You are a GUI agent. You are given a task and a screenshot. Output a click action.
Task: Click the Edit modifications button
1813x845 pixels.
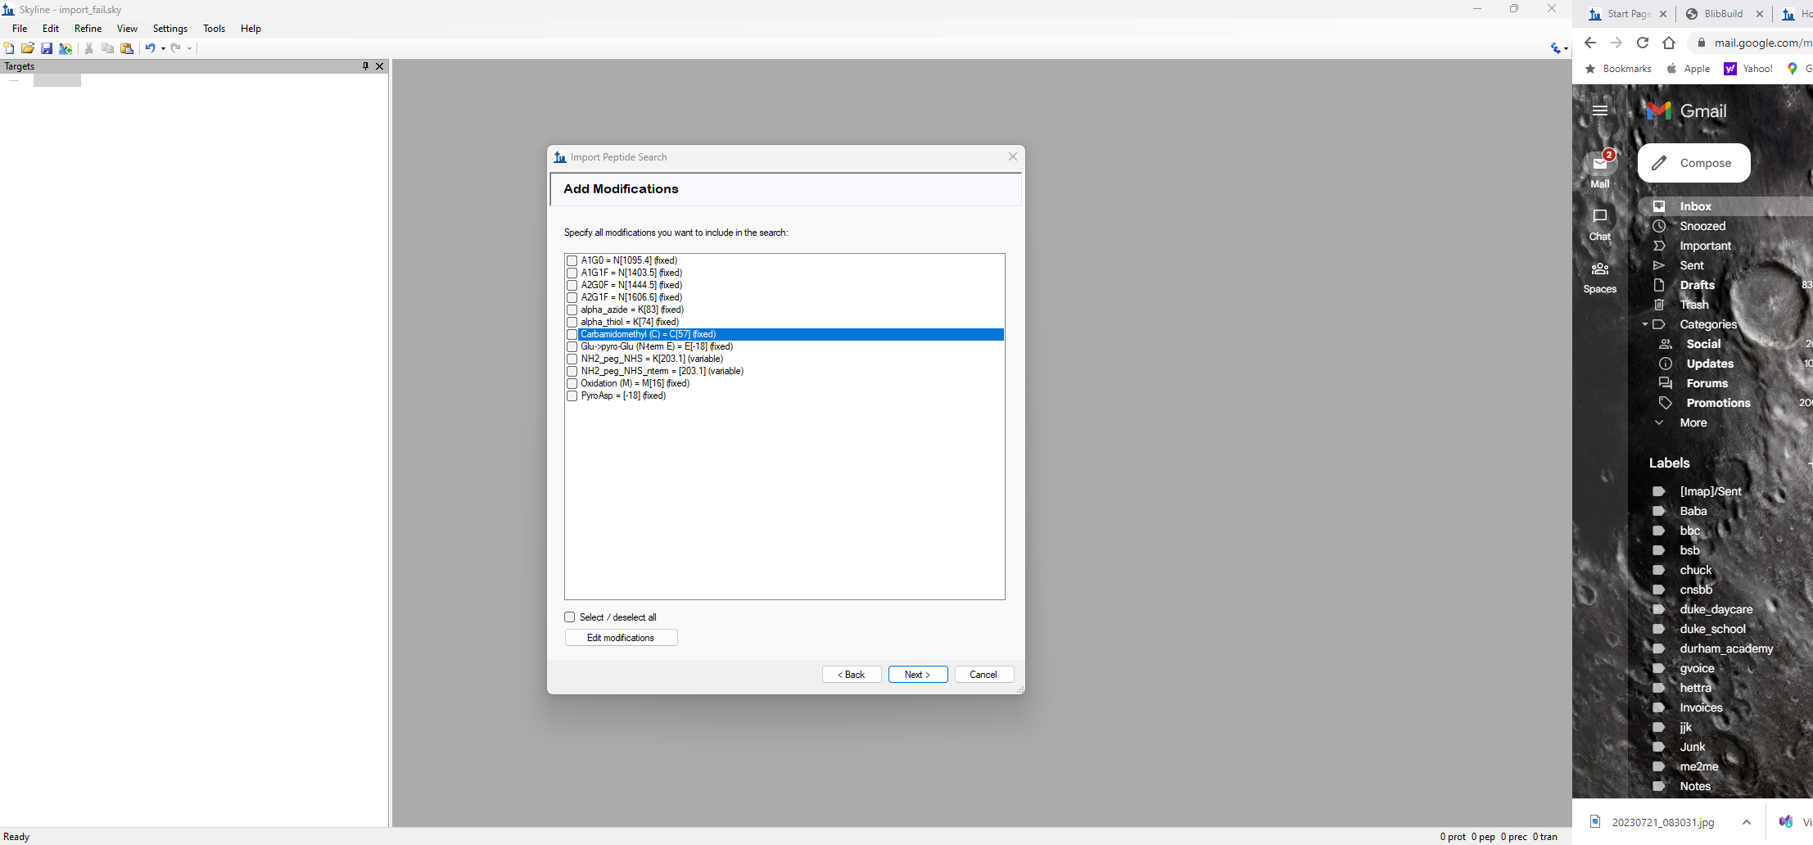(x=621, y=638)
